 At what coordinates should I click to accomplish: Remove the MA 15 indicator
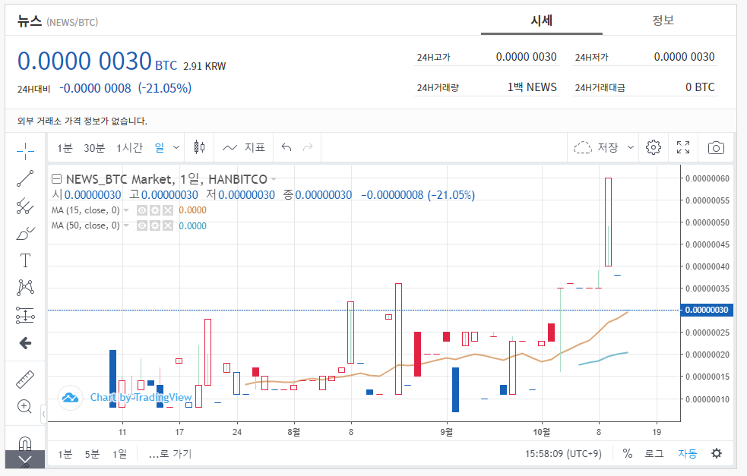168,210
